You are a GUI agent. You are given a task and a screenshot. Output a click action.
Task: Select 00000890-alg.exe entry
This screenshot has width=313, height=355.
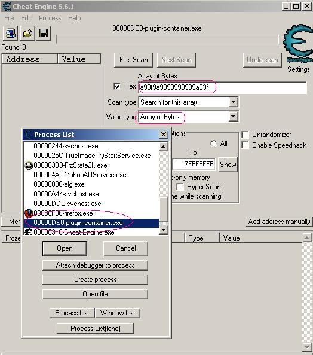pyautogui.click(x=91, y=184)
